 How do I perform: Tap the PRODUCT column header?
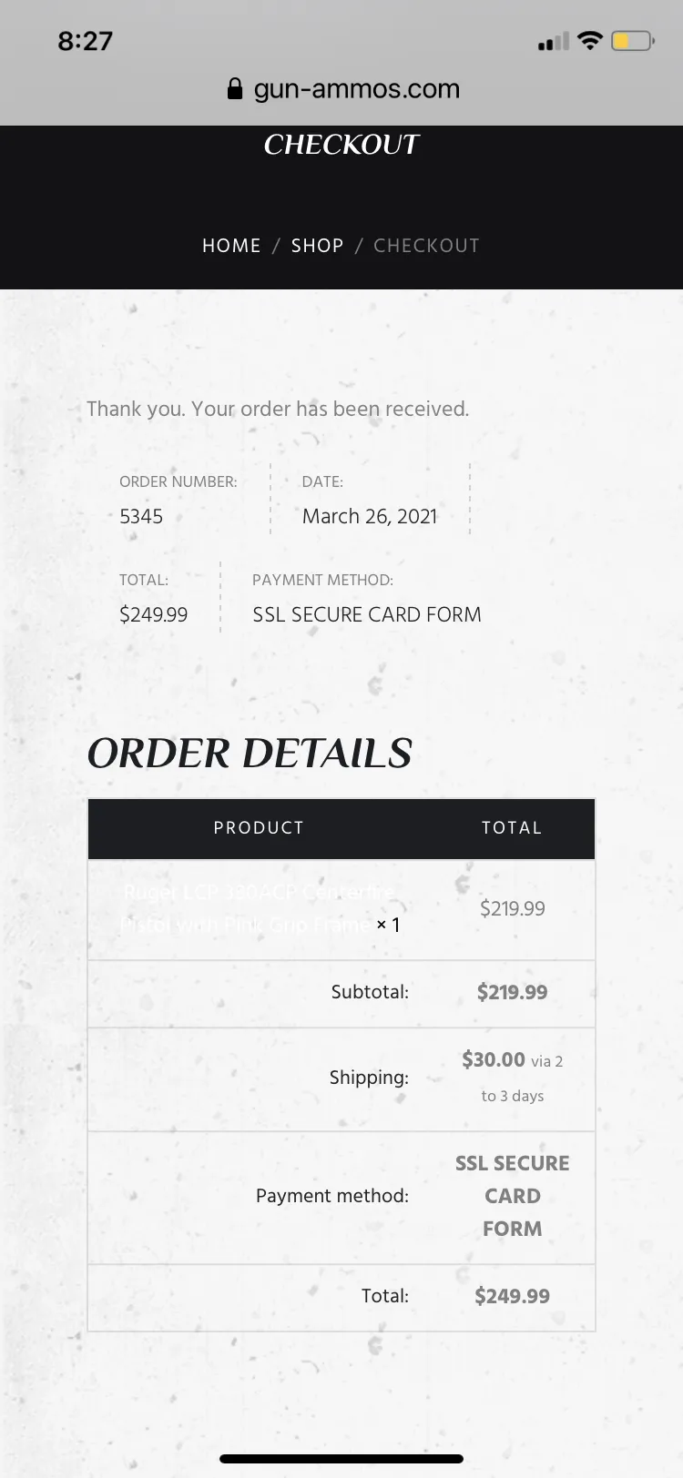coord(259,828)
